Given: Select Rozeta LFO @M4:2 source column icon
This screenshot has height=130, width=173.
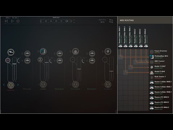Looking at the screenshot, I should pyautogui.click(x=141, y=46).
